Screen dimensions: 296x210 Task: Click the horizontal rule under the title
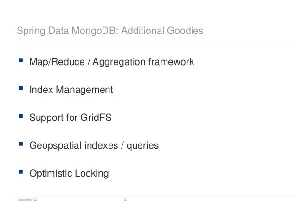point(155,43)
